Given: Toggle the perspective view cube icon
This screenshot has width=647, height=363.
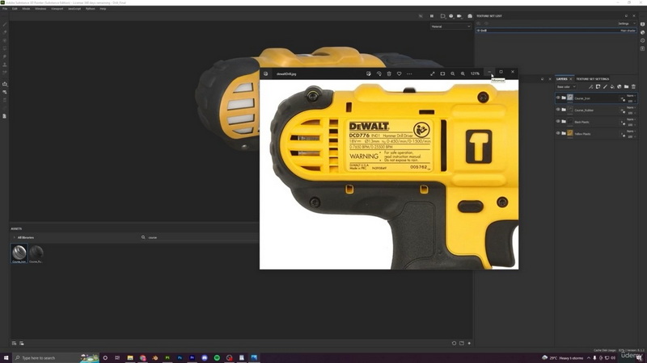Looking at the screenshot, I should [x=442, y=16].
